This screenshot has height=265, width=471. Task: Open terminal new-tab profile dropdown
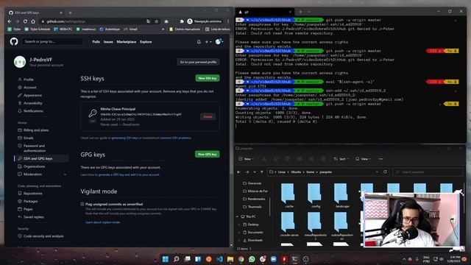pos(309,12)
